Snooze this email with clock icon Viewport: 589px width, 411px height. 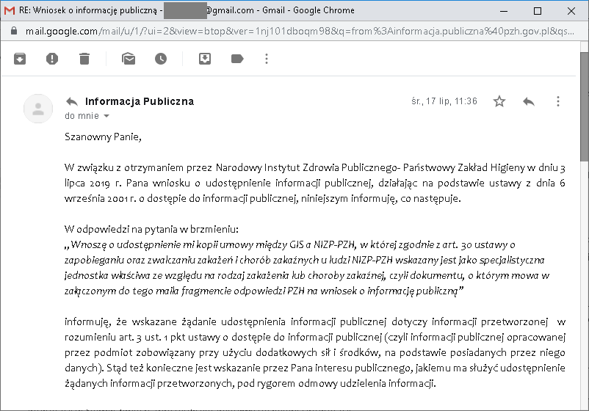[x=160, y=59]
